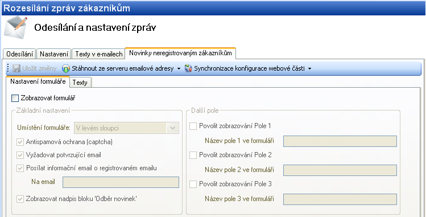Viewport: 426px width, 217px height.
Task: Enable Povolit zobrazování Pole 3
Action: point(193,184)
